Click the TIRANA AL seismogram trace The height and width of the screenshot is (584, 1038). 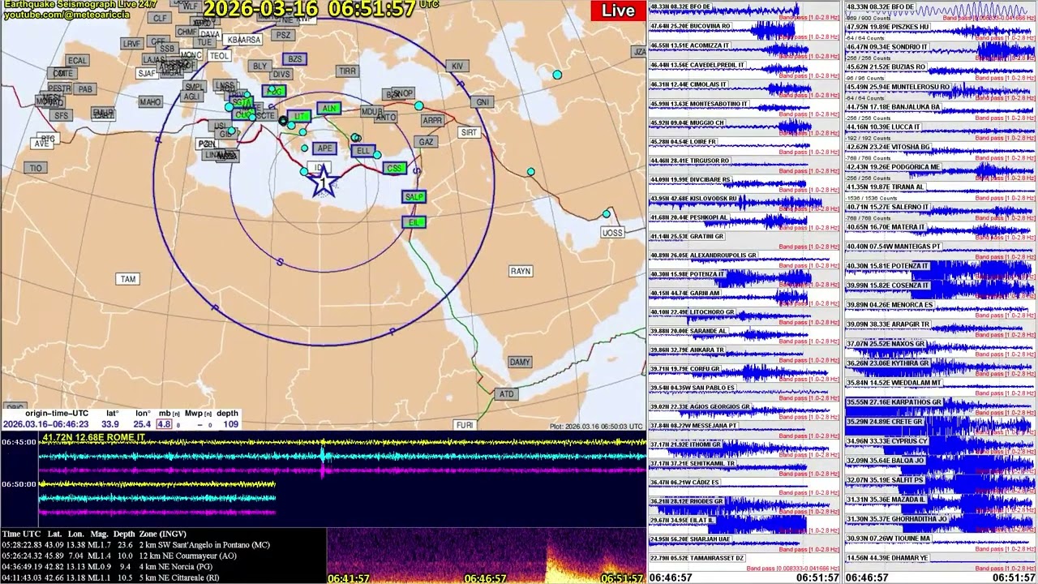point(941,190)
